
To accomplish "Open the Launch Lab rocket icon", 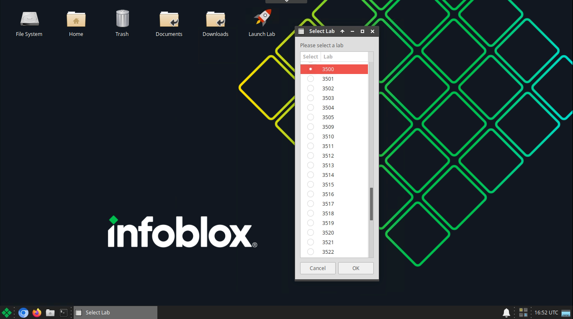I will pos(262,19).
